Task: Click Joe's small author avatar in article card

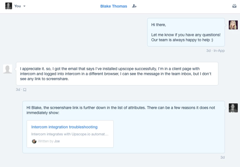Action: 34,141
